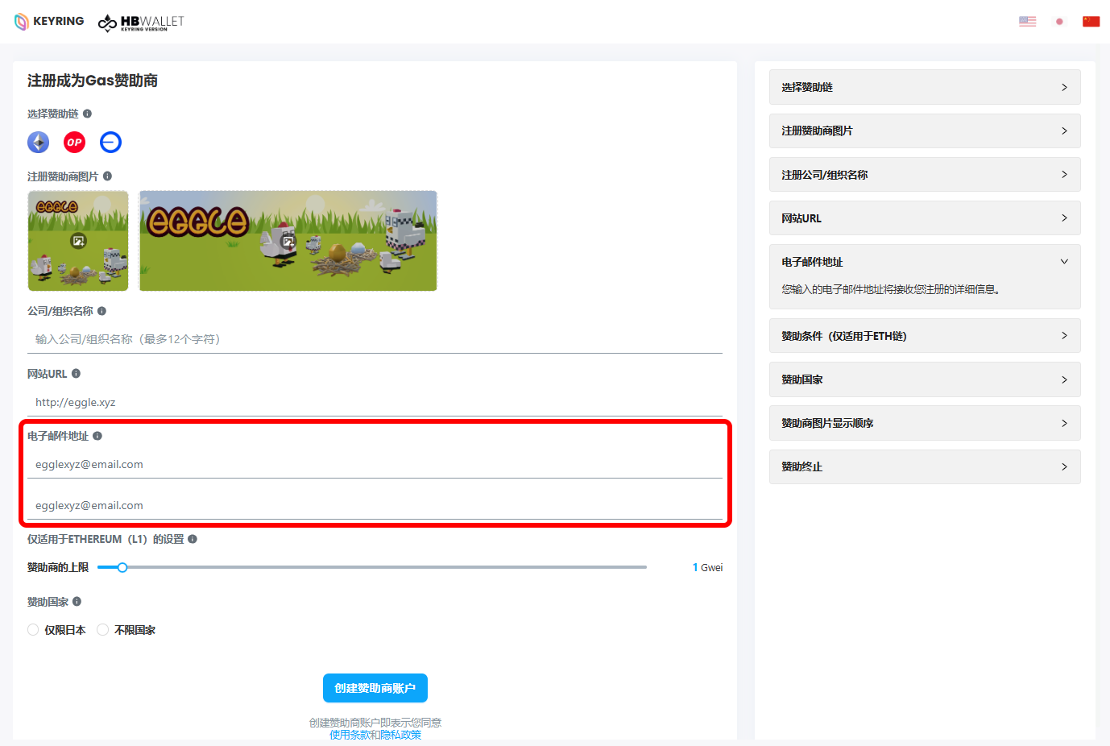
Task: Expand the 赞助国家 help section
Action: (924, 379)
